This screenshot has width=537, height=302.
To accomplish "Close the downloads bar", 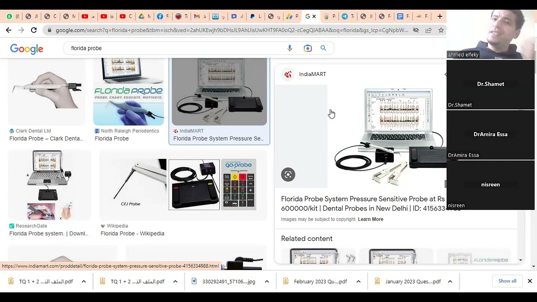I will pyautogui.click(x=530, y=281).
